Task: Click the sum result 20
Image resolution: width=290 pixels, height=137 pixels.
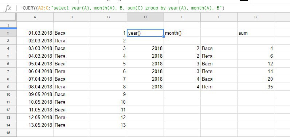Action: pos(256,79)
